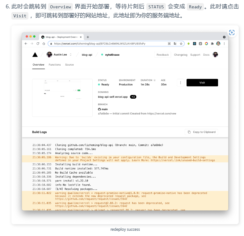Click the info icon next to DURATION
The height and width of the screenshot is (236, 244).
(154, 80)
